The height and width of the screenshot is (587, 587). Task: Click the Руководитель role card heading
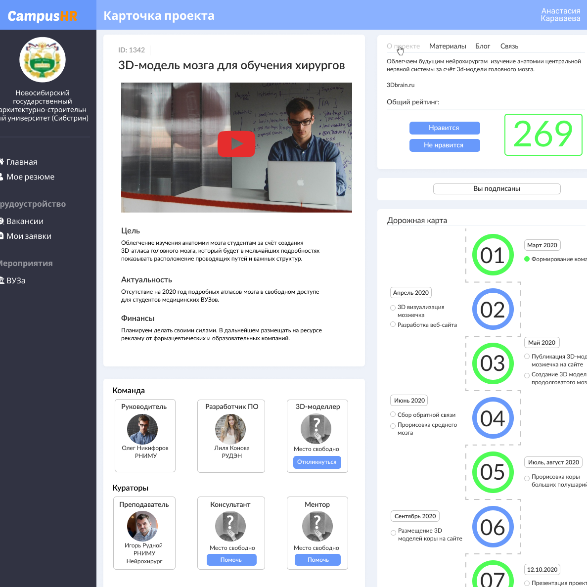point(144,406)
